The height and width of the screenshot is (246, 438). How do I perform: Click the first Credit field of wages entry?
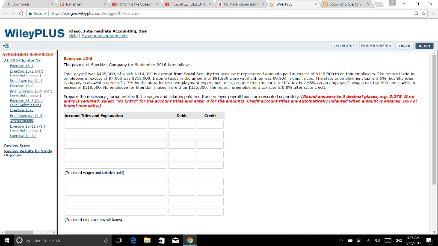[x=210, y=125]
